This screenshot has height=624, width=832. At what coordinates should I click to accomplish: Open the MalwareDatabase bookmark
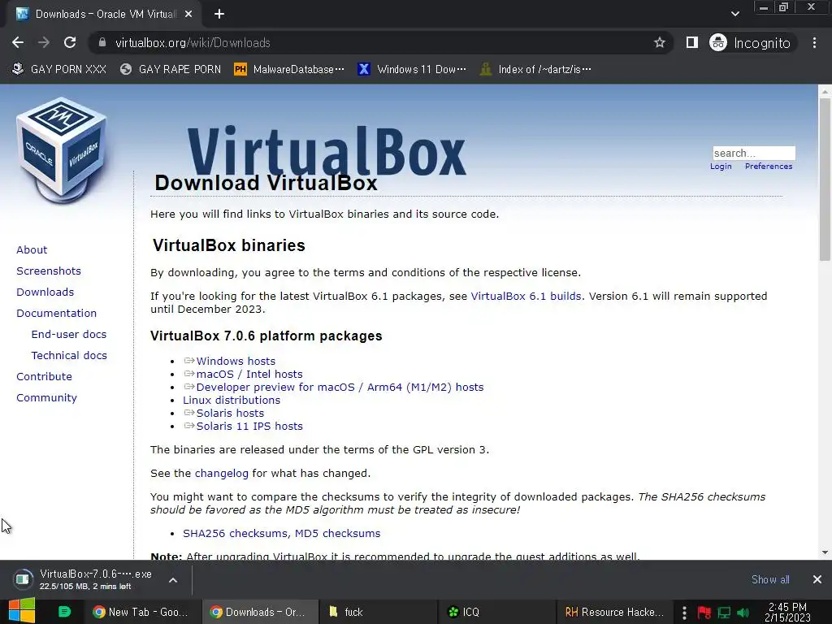tap(289, 69)
